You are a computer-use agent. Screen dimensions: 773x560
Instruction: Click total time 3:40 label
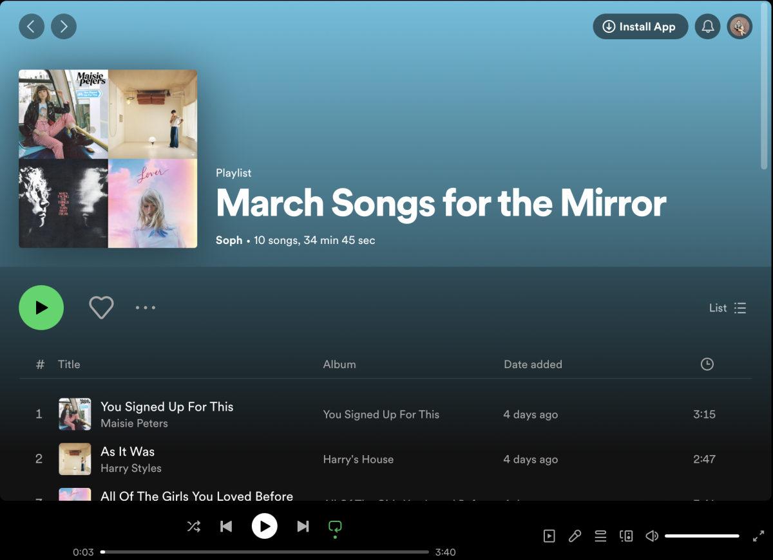[445, 552]
